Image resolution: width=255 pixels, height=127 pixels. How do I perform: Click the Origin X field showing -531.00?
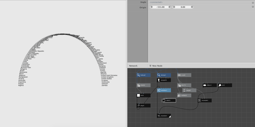click(x=160, y=7)
